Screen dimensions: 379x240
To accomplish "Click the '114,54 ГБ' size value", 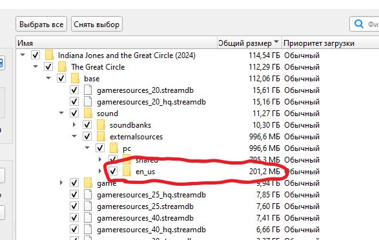I will point(264,55).
